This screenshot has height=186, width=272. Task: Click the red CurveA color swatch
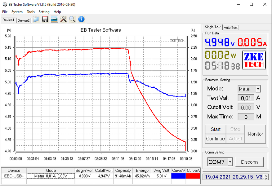[193, 176]
